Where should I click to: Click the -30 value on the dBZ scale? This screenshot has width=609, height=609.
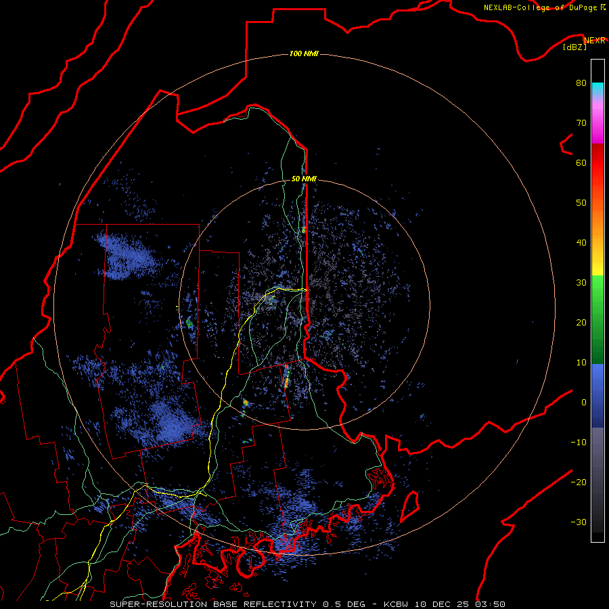[x=579, y=522]
